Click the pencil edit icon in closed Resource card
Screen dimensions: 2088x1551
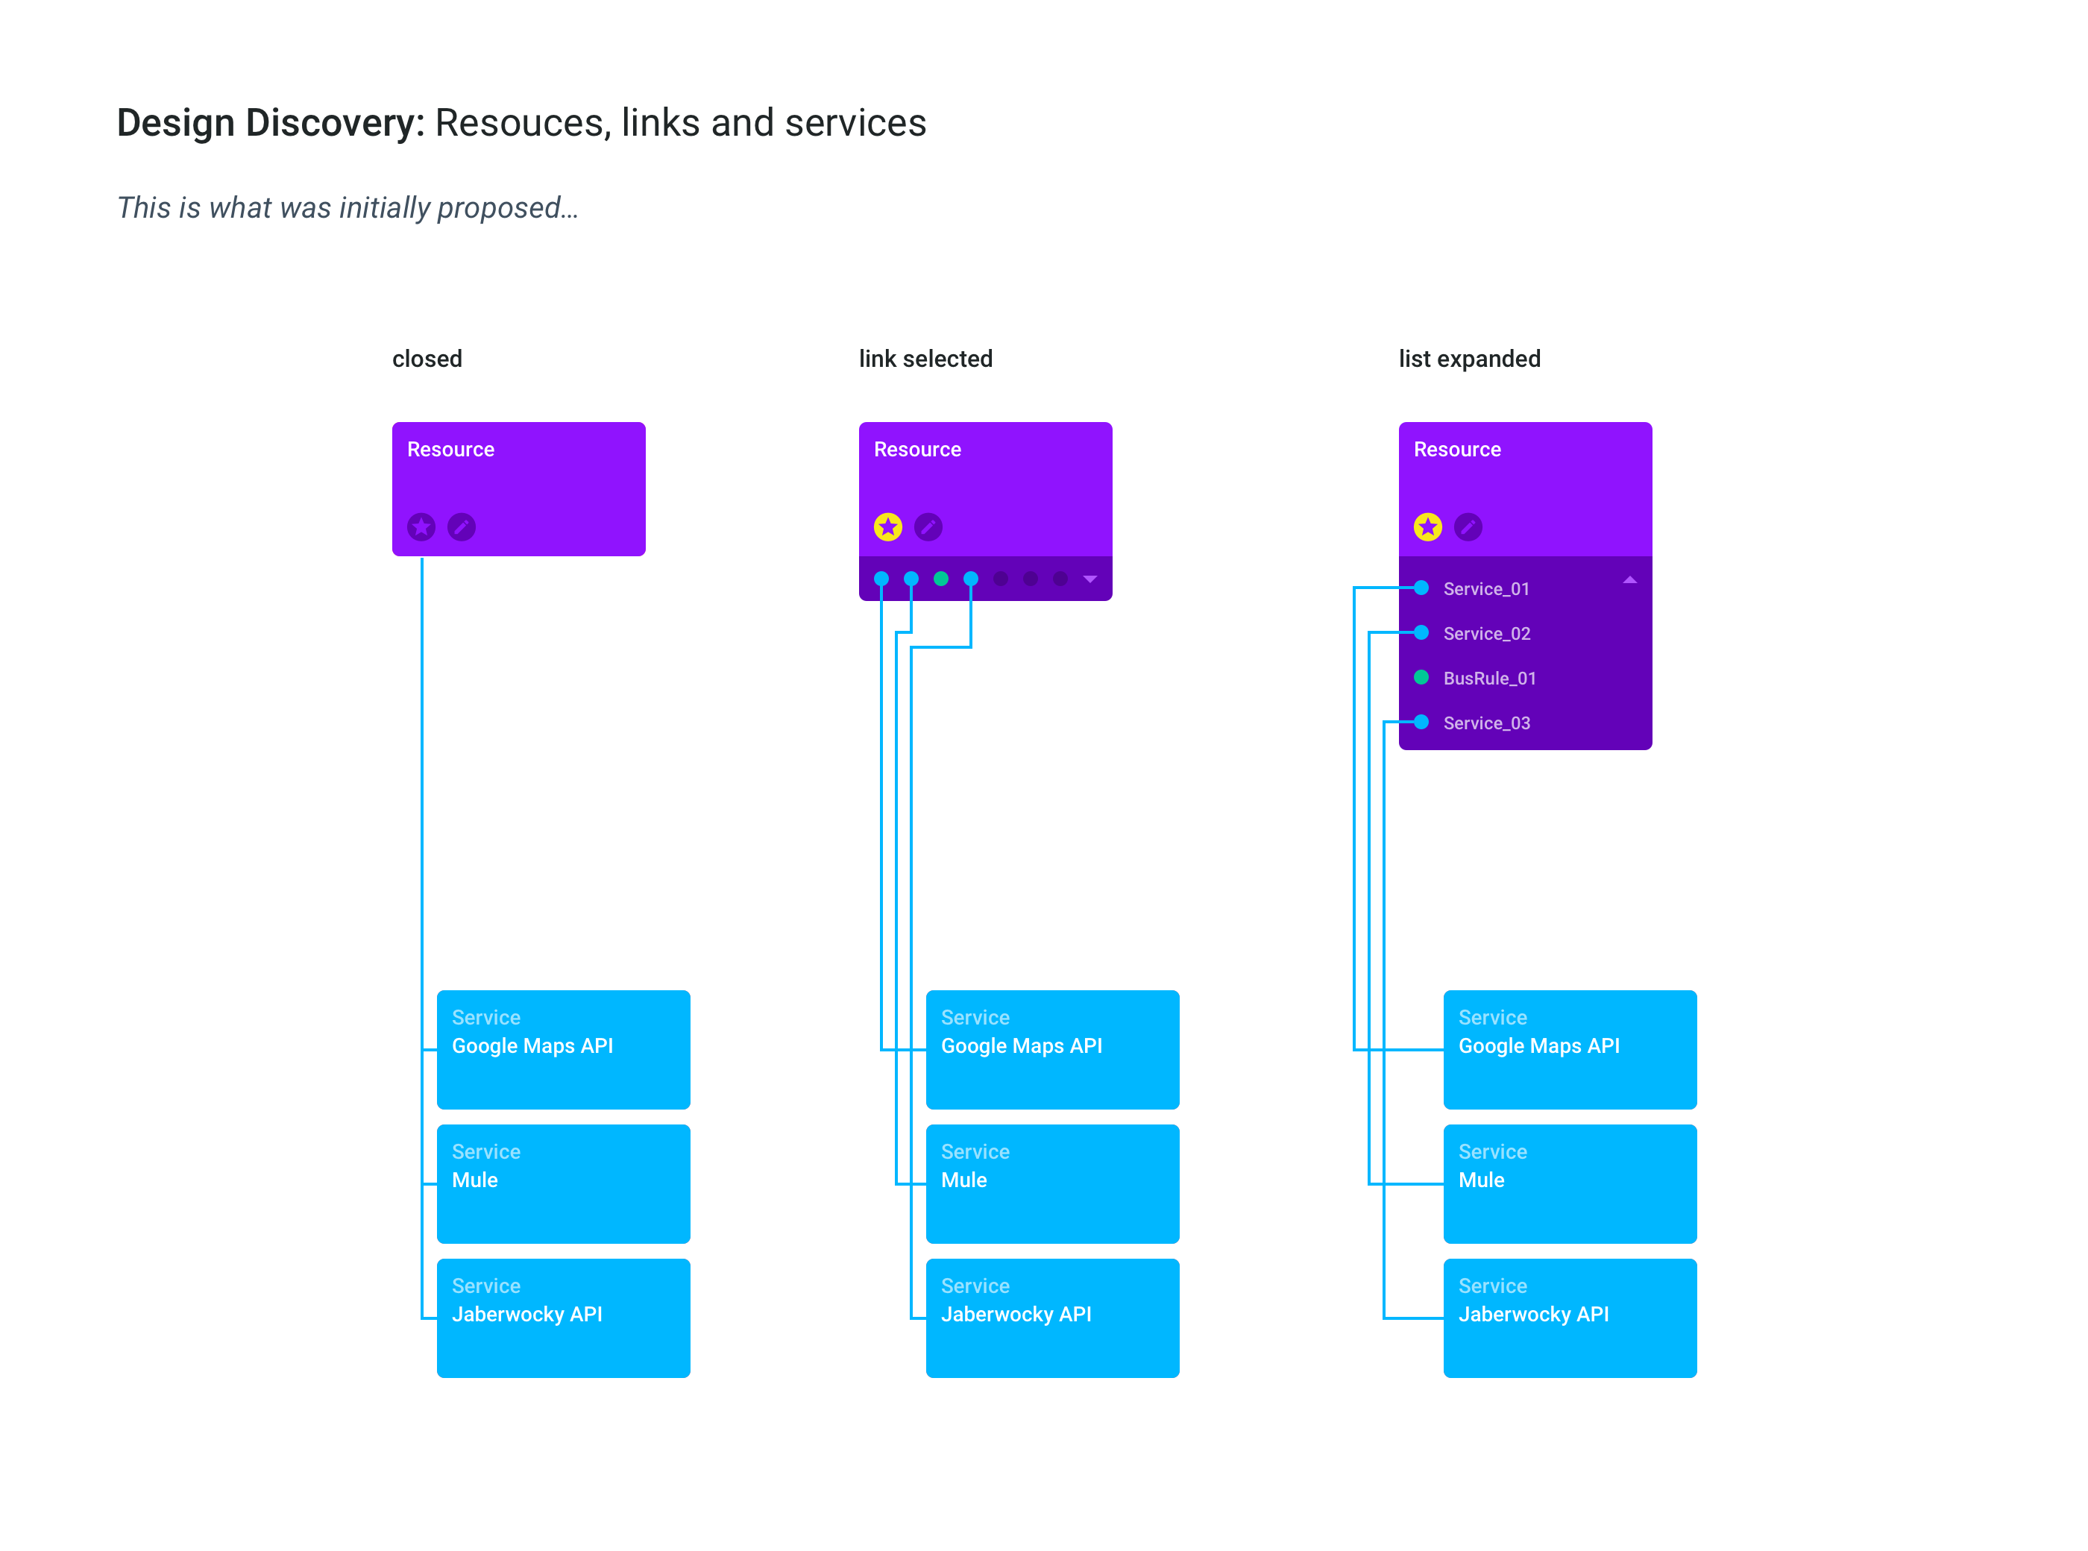461,526
